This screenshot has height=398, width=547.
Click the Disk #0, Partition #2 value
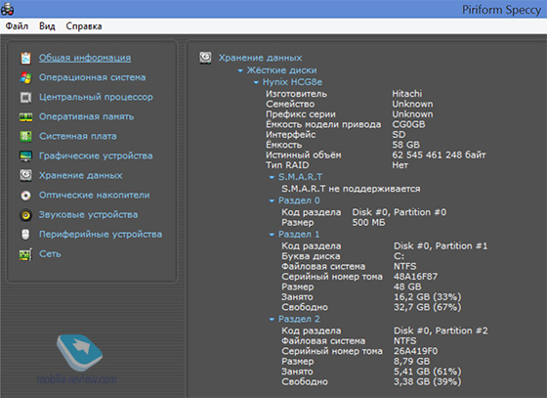(441, 331)
